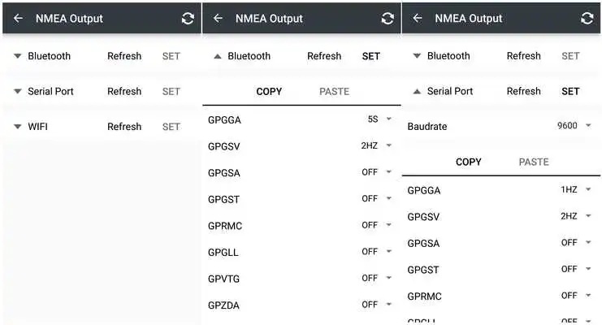
Task: Change the GPVTG output rate
Action: pos(377,278)
